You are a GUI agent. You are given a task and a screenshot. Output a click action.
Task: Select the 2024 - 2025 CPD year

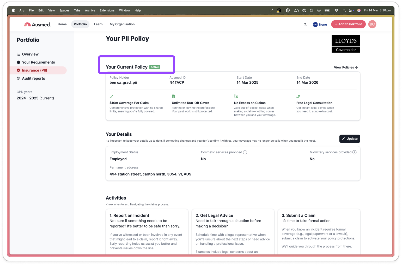[x=35, y=98]
